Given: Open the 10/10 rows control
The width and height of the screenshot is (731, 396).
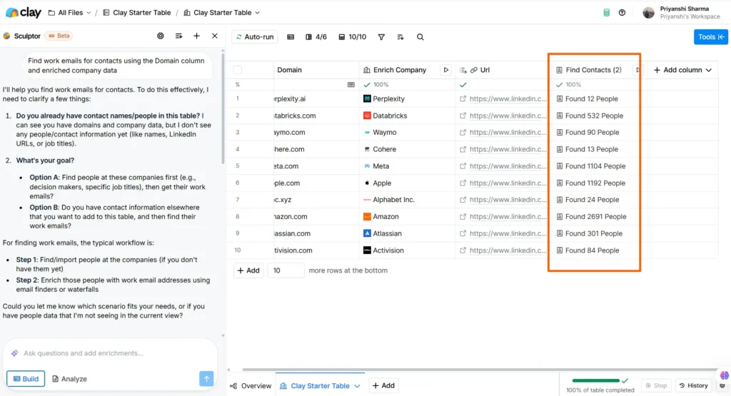Looking at the screenshot, I should (x=353, y=37).
